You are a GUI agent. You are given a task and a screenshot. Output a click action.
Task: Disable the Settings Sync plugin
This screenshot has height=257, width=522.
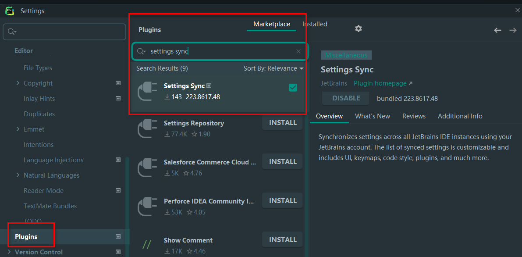tap(346, 98)
